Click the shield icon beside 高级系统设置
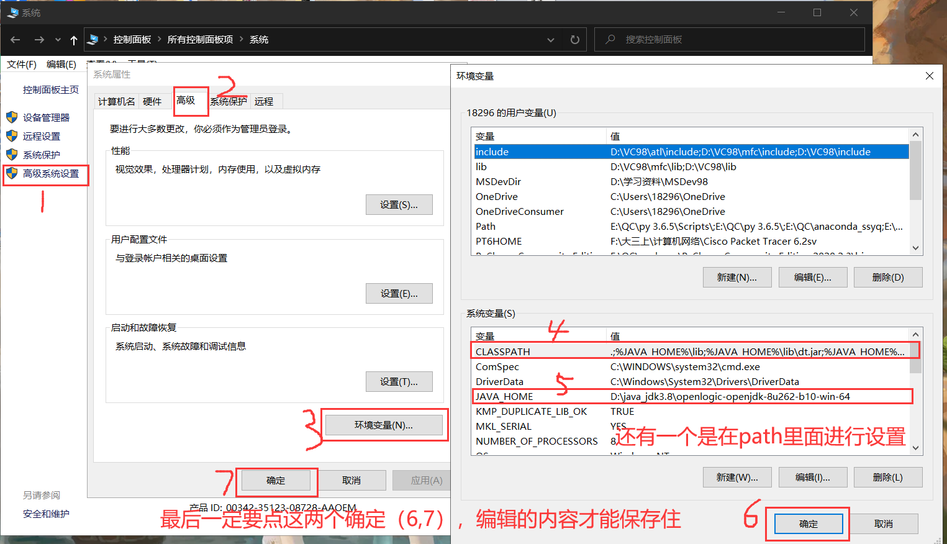The image size is (947, 544). click(12, 173)
